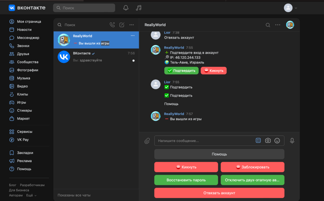324x201 pixels.
Task: Open chat list more options dots
Action: click(132, 25)
